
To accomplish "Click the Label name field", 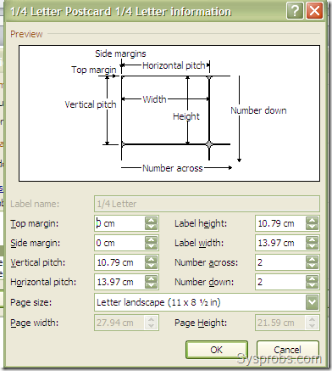I will click(207, 204).
